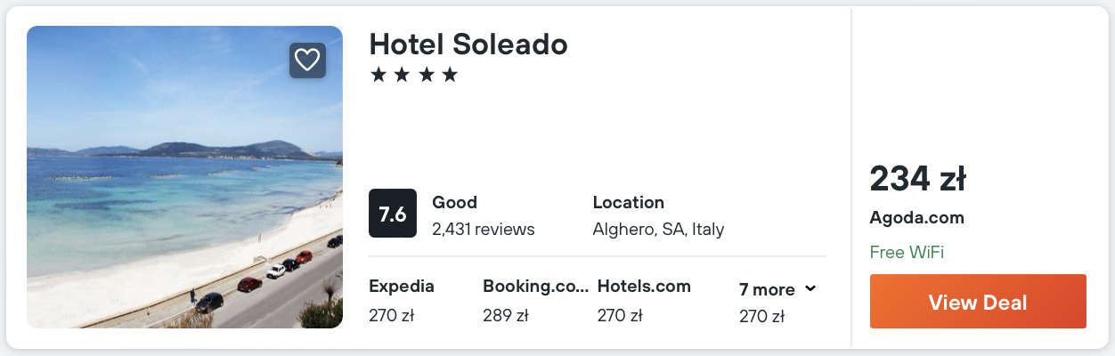Choose the Expedia price offer
This screenshot has width=1115, height=356.
402,287
